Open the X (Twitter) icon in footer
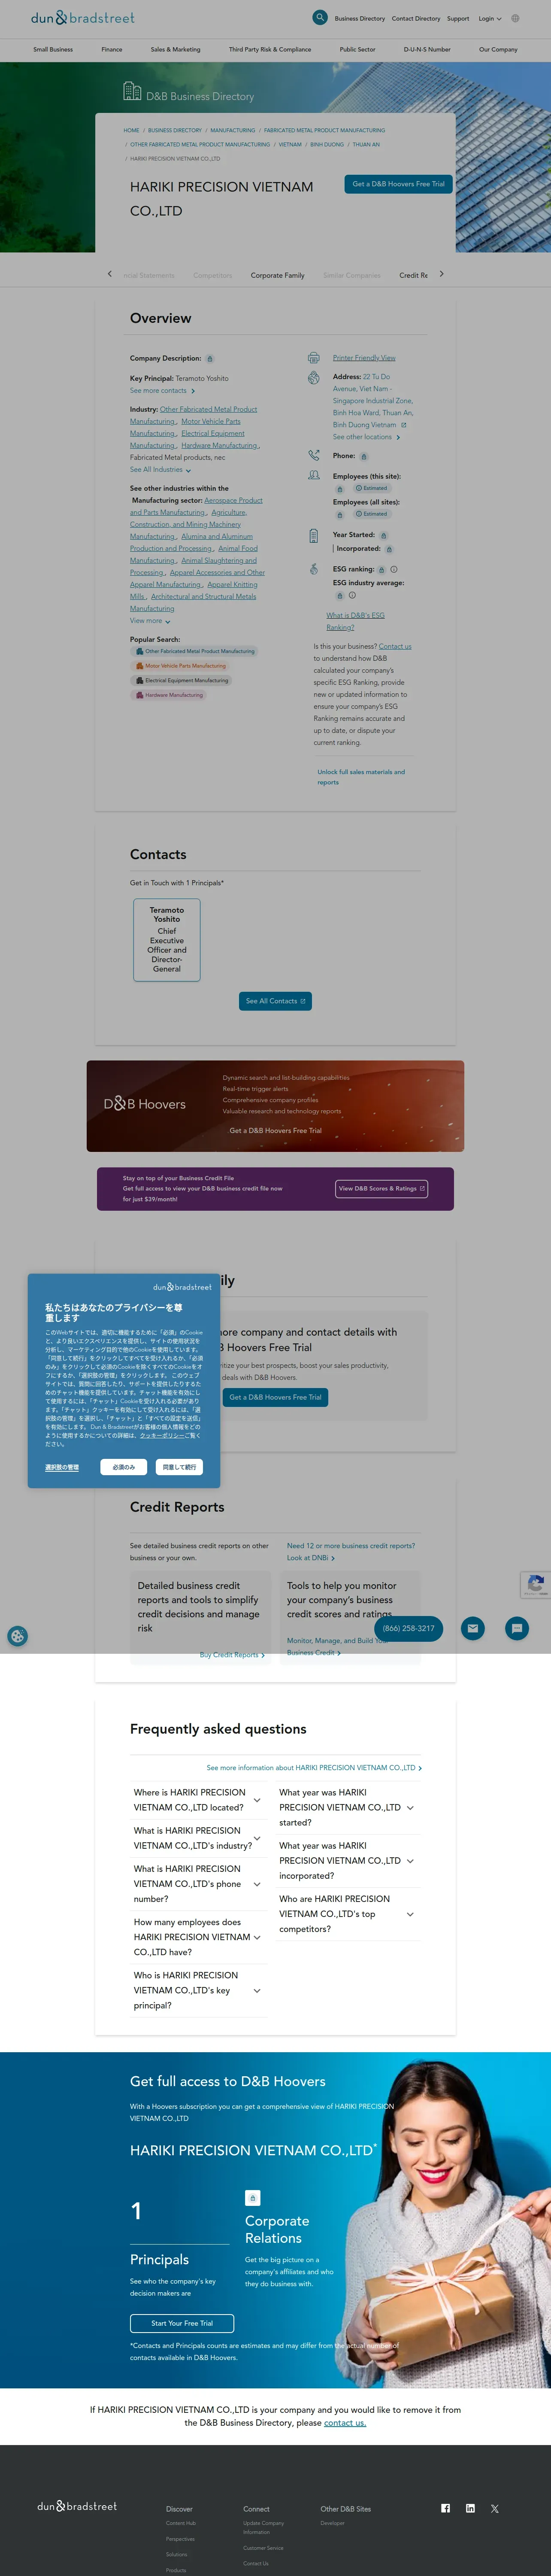The height and width of the screenshot is (2576, 551). click(495, 2508)
